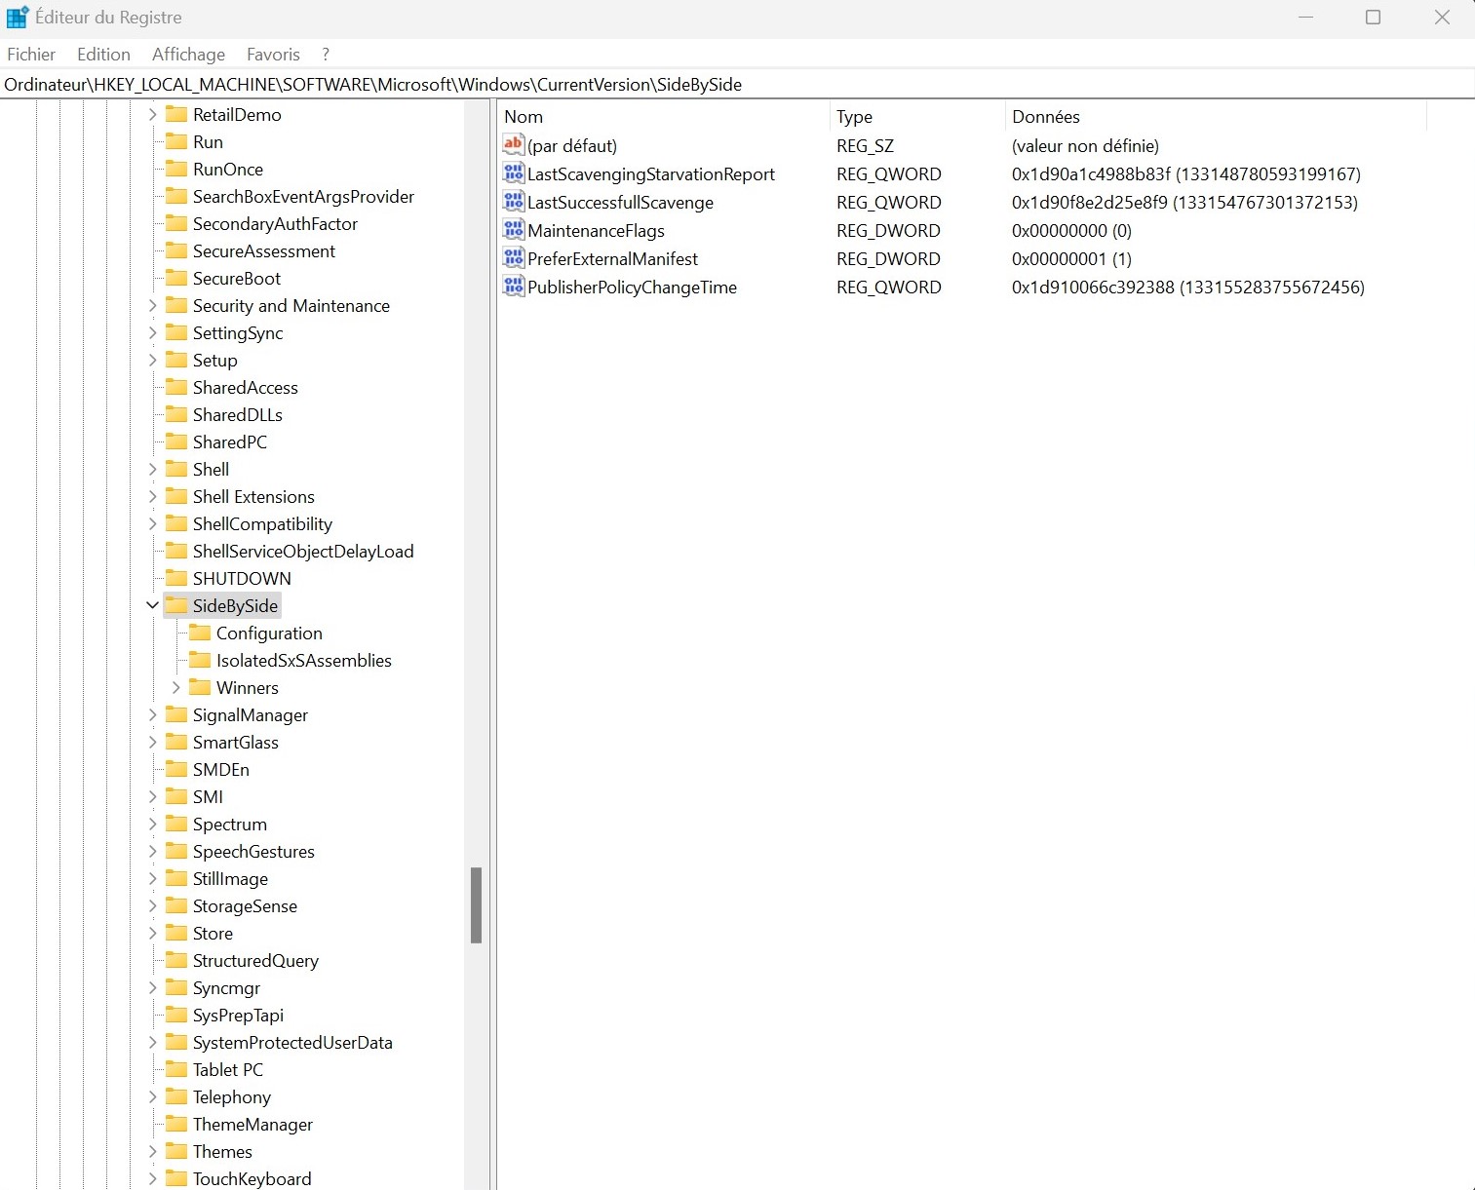Expand the Shell Extensions key
This screenshot has width=1475, height=1190.
(x=152, y=496)
